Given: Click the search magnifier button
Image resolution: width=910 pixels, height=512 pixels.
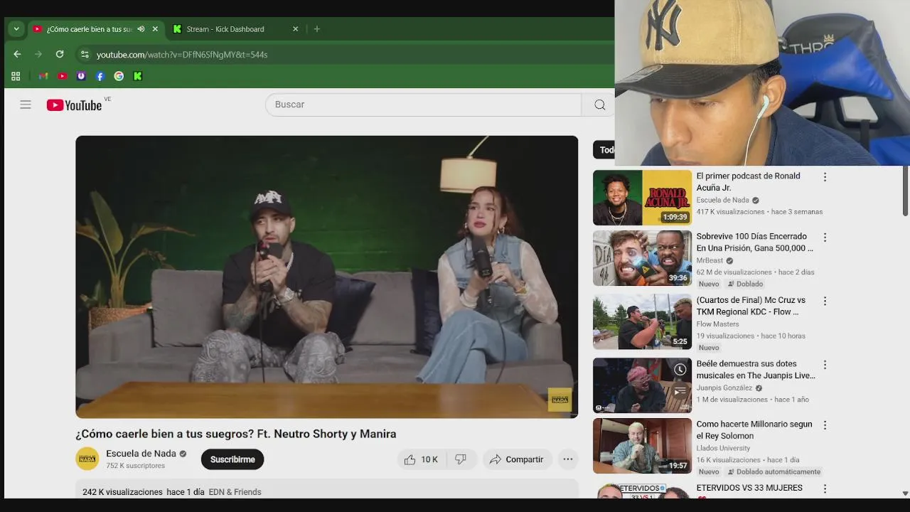Looking at the screenshot, I should [599, 105].
